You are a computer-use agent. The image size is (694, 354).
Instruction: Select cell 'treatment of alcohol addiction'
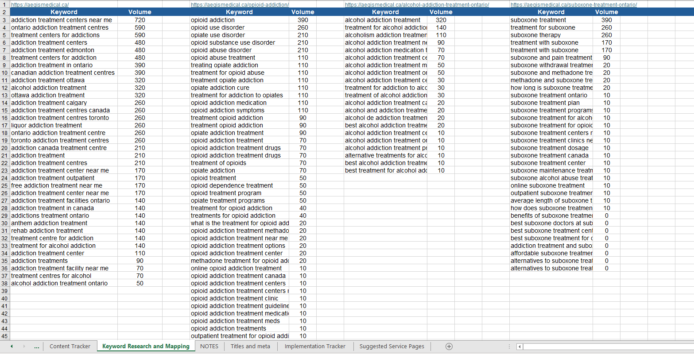(385, 95)
